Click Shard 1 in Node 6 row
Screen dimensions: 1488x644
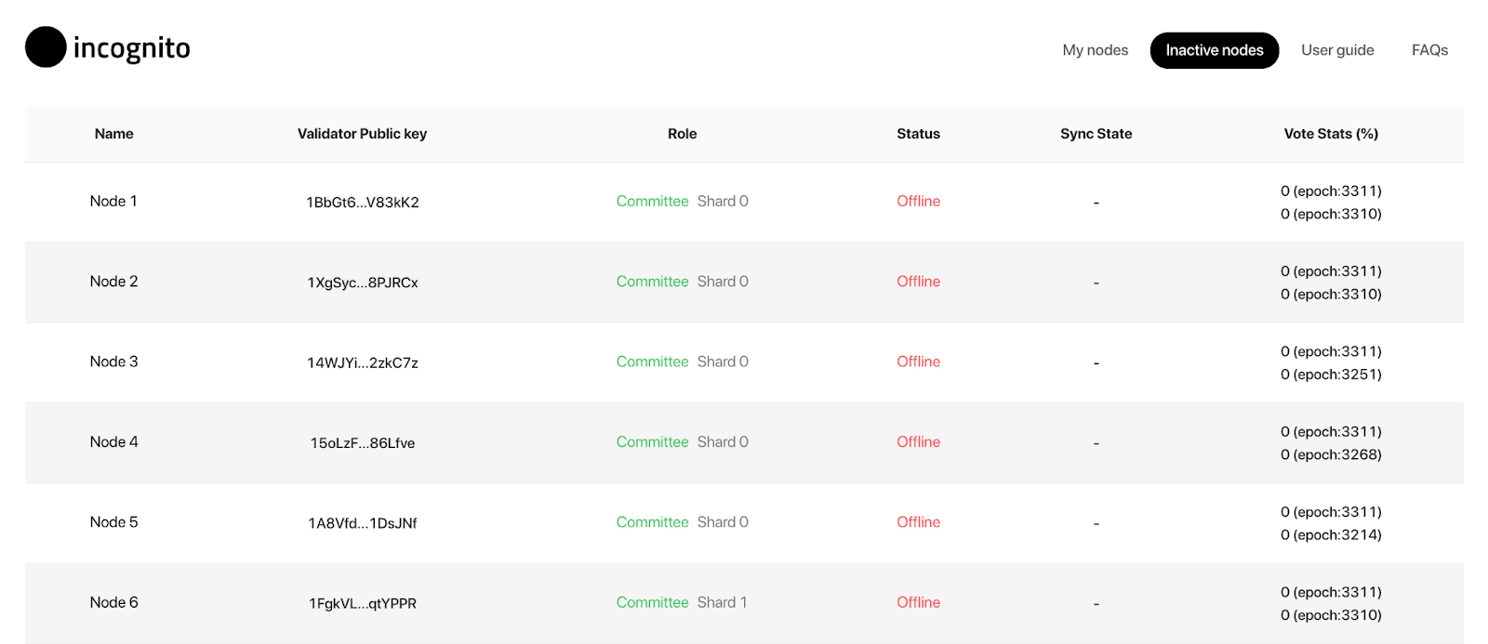pyautogui.click(x=722, y=602)
